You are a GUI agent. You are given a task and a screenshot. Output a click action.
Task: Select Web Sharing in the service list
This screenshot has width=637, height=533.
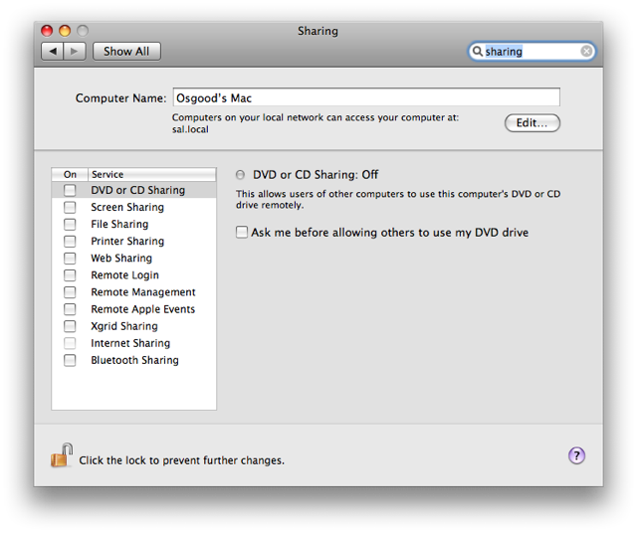[134, 259]
